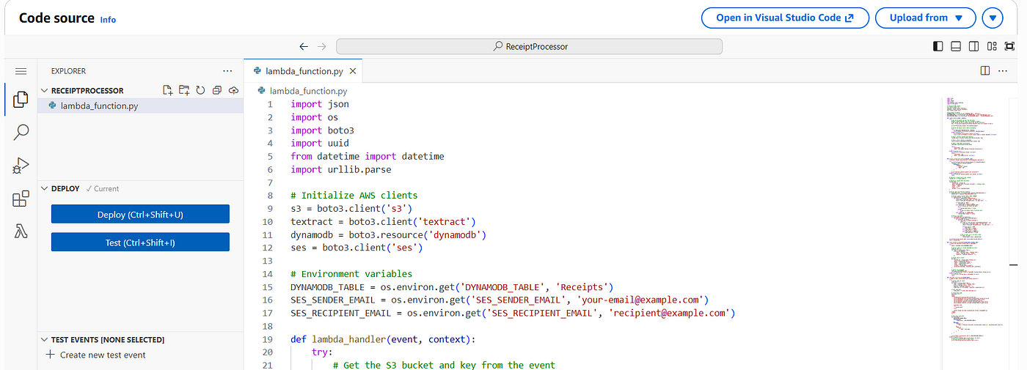
Task: Click the New Folder icon in Explorer
Action: click(x=184, y=90)
